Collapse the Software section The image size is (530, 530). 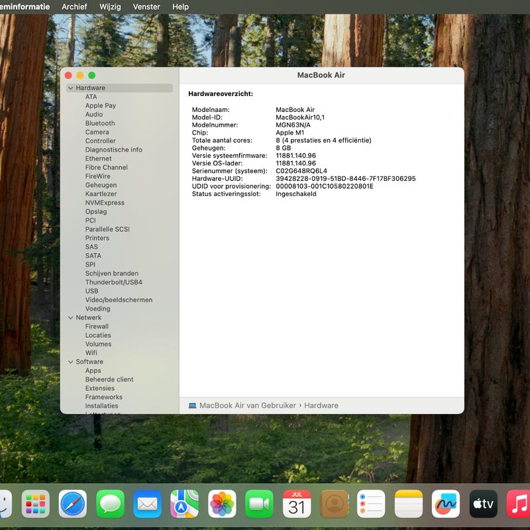click(x=71, y=362)
